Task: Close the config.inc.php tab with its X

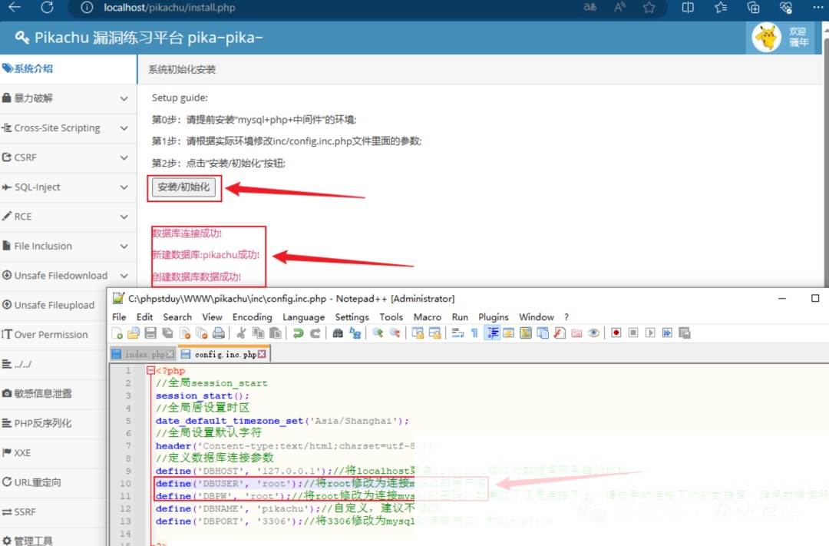Action: click(x=262, y=354)
